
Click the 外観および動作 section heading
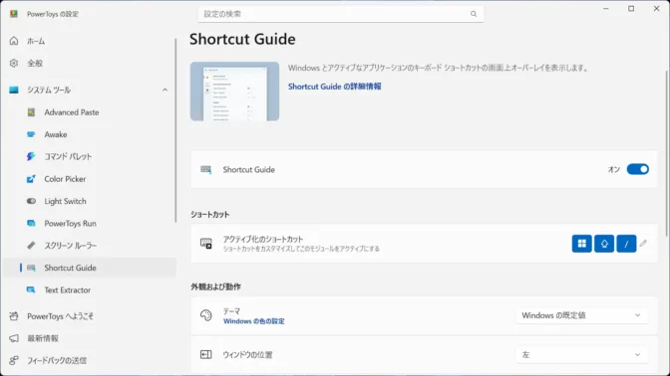(x=215, y=286)
